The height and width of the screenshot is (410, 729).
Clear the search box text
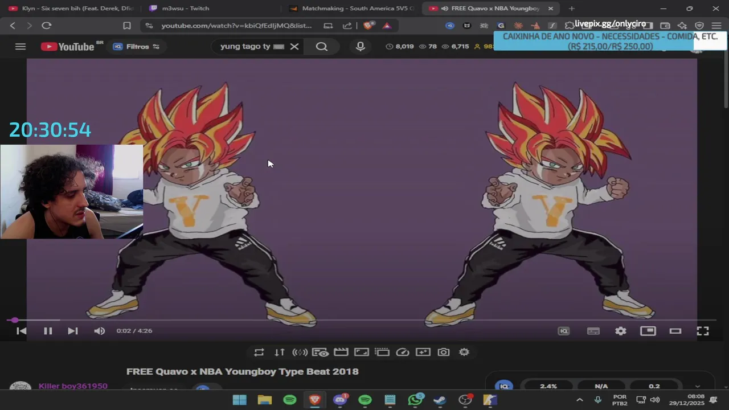(x=294, y=47)
